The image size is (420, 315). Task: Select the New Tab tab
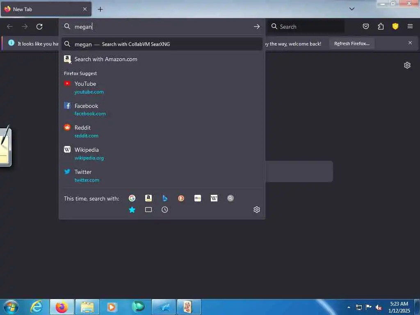tap(46, 9)
